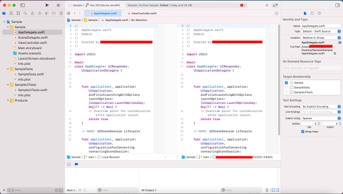Check SampleTests target membership
Image resolution: width=343 pixels, height=194 pixels.
tap(286, 88)
